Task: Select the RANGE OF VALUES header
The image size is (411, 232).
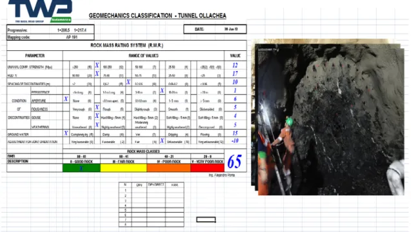Action: tap(143, 56)
